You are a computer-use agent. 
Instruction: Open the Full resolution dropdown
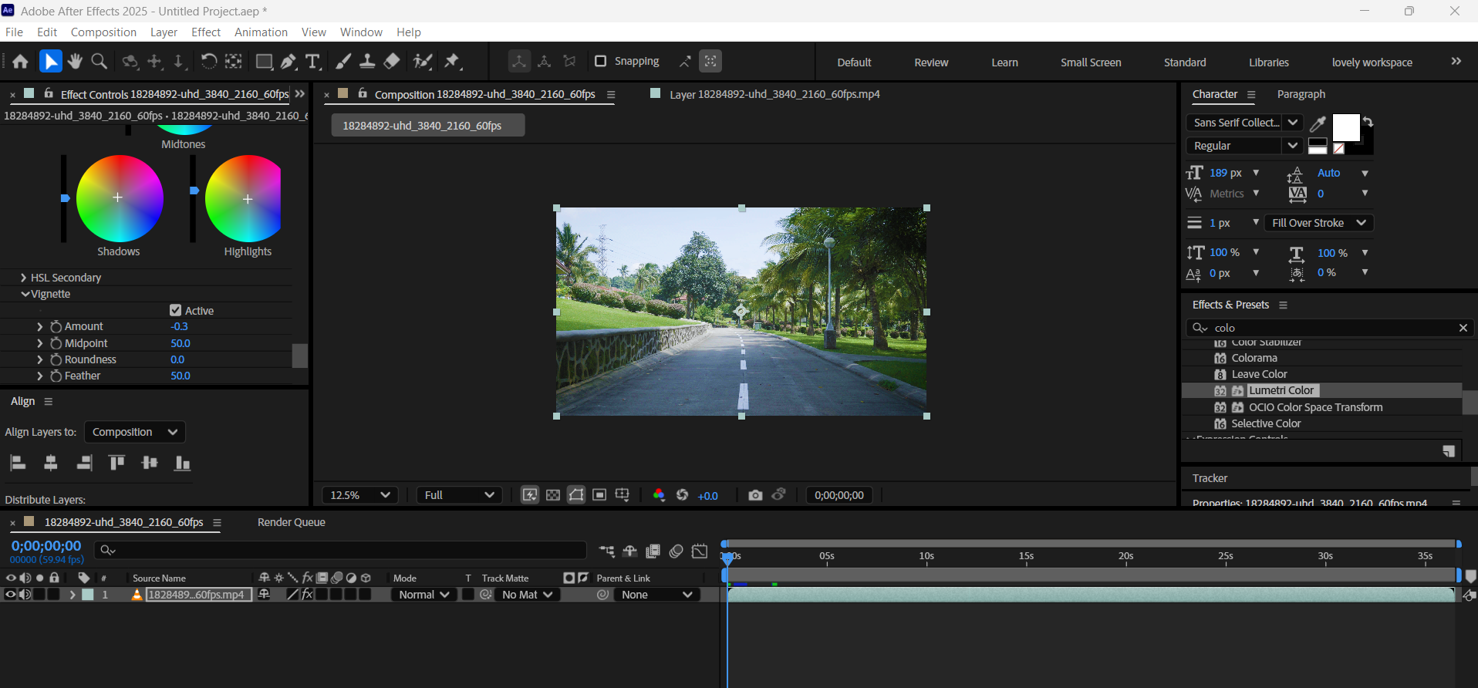(460, 495)
